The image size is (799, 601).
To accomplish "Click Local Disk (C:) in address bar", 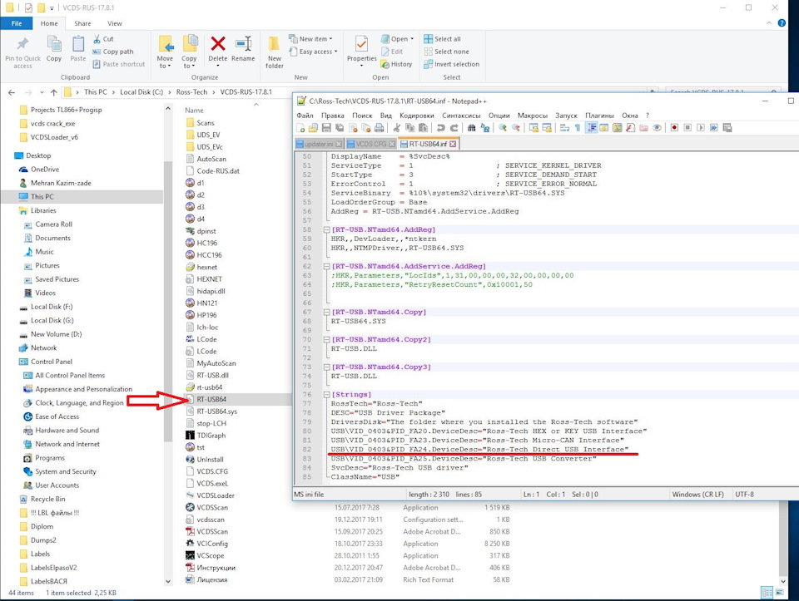I will coord(141,92).
